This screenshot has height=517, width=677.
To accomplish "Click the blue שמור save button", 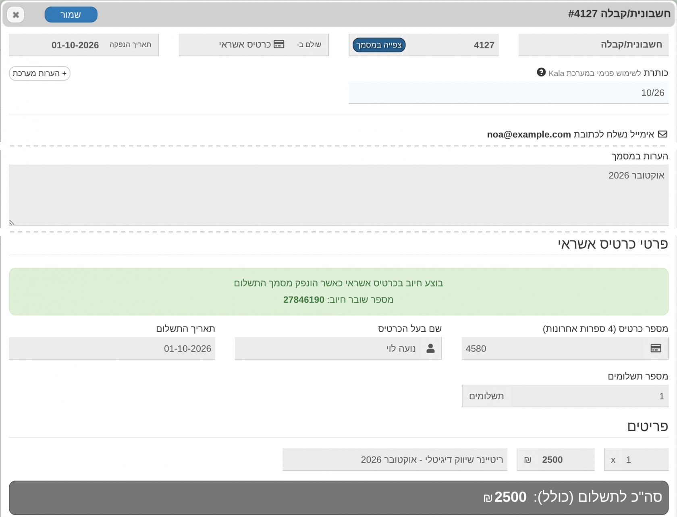I will point(71,15).
